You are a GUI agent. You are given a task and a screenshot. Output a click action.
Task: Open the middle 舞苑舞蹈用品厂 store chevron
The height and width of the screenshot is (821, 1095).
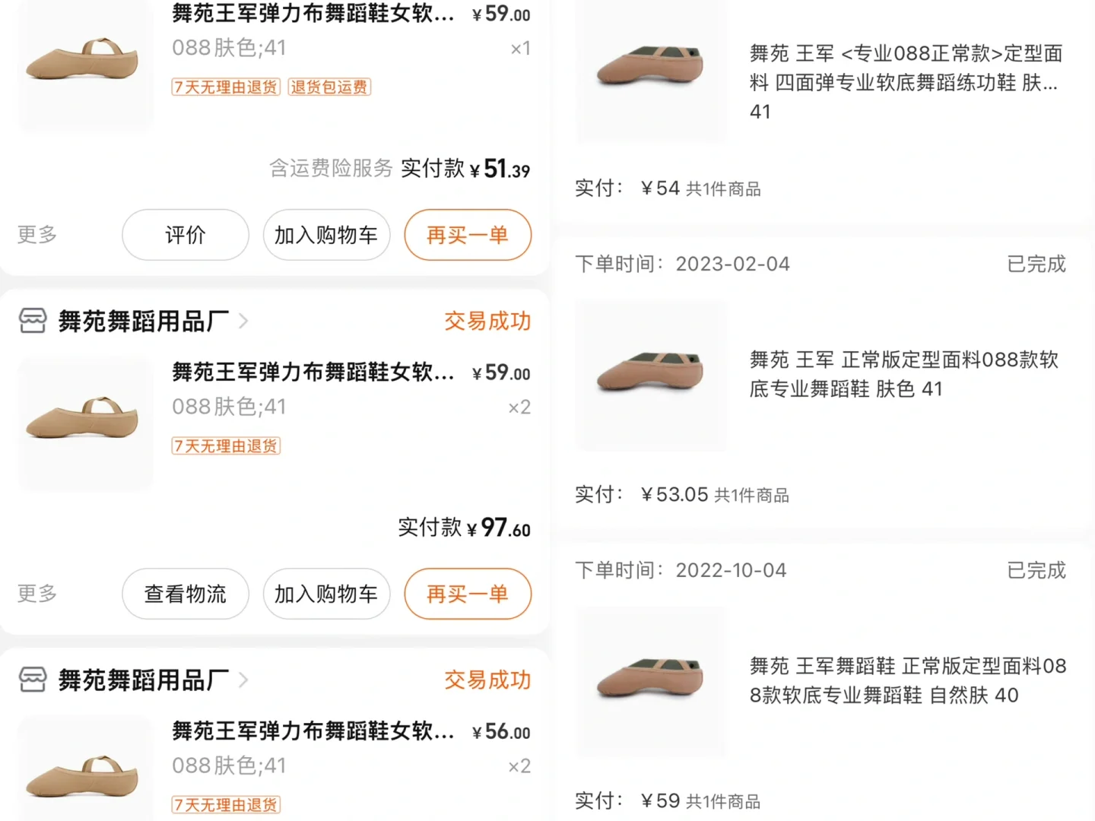coord(243,321)
